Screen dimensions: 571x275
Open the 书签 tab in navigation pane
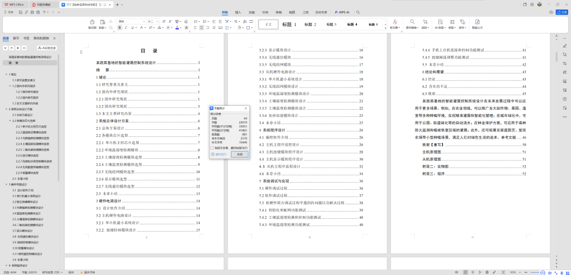pyautogui.click(x=26, y=38)
